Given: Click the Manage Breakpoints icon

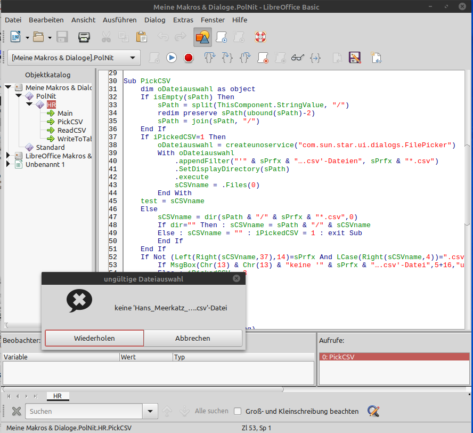Looking at the screenshot, I should tap(280, 58).
